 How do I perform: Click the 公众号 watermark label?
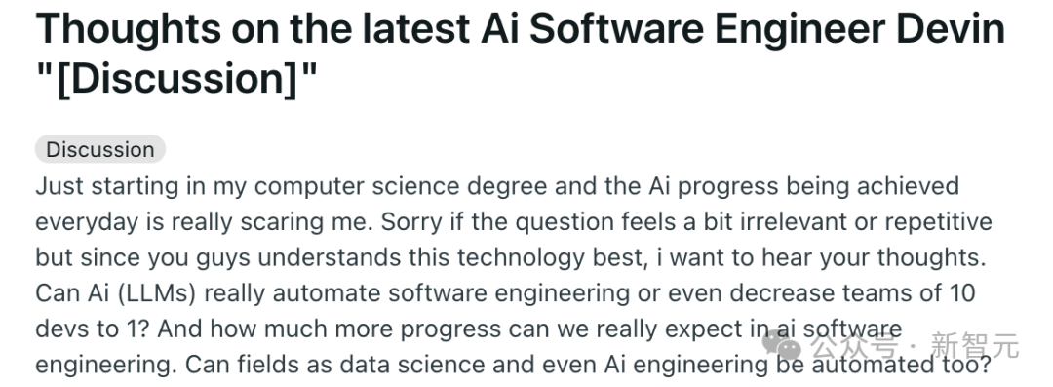pos(853,347)
